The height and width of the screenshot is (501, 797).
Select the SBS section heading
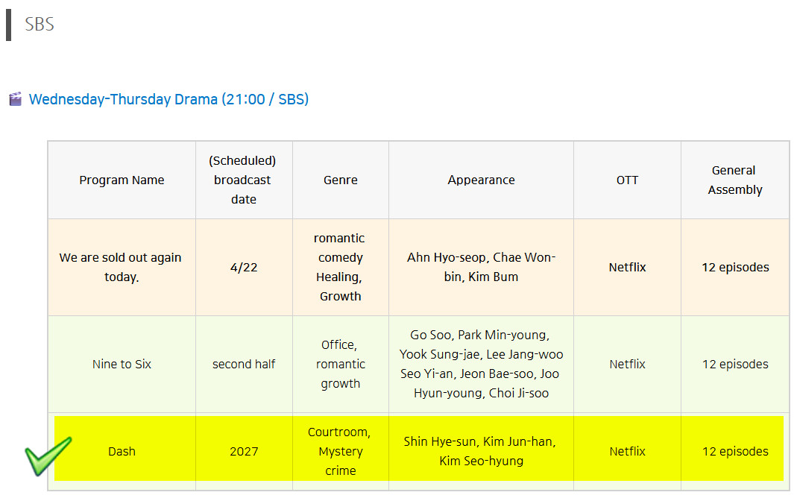(x=40, y=25)
